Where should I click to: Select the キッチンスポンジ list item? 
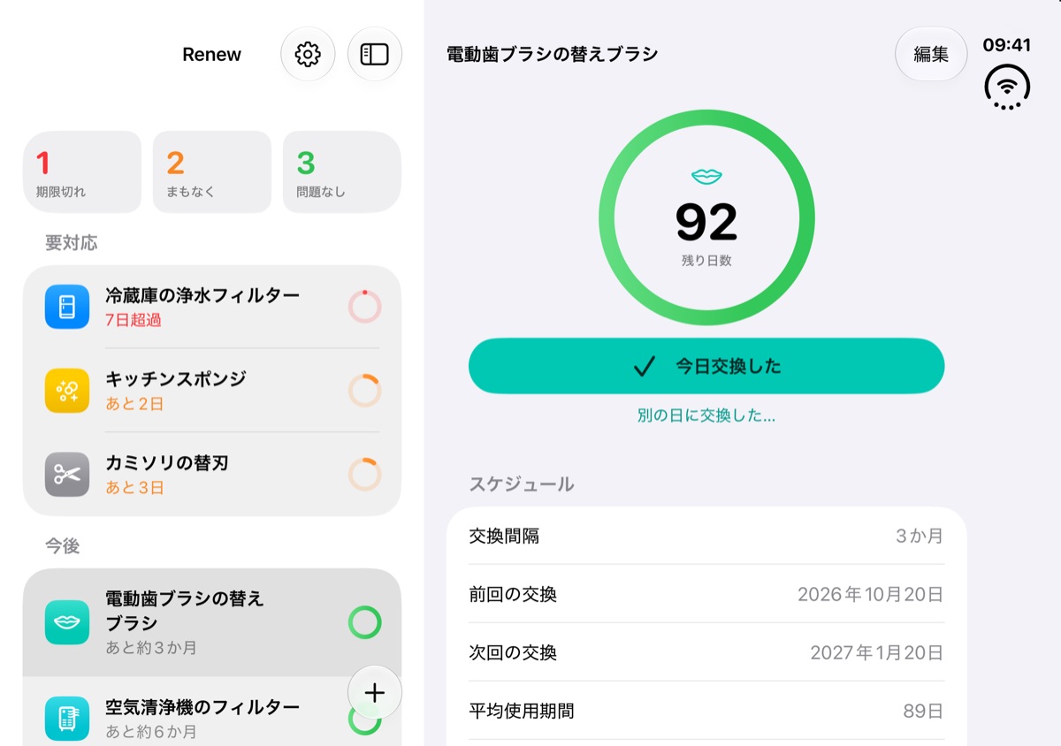point(212,391)
